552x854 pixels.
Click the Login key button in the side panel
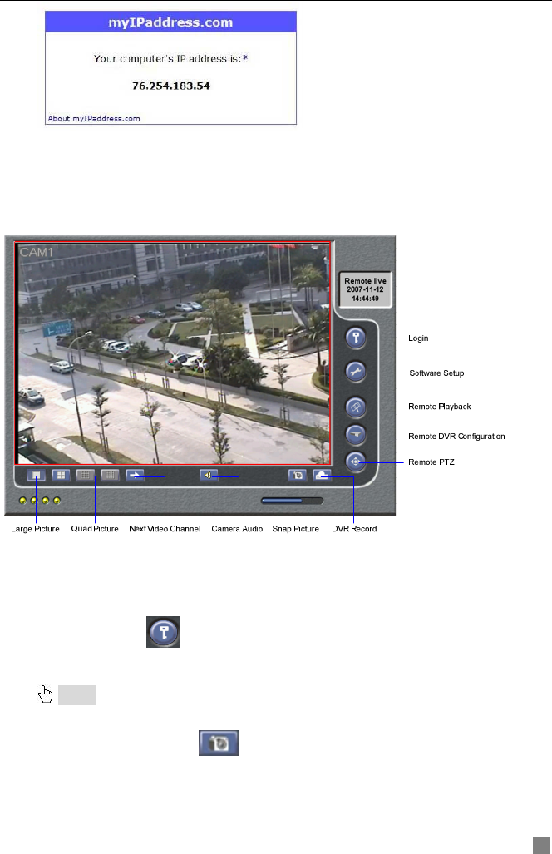(357, 338)
